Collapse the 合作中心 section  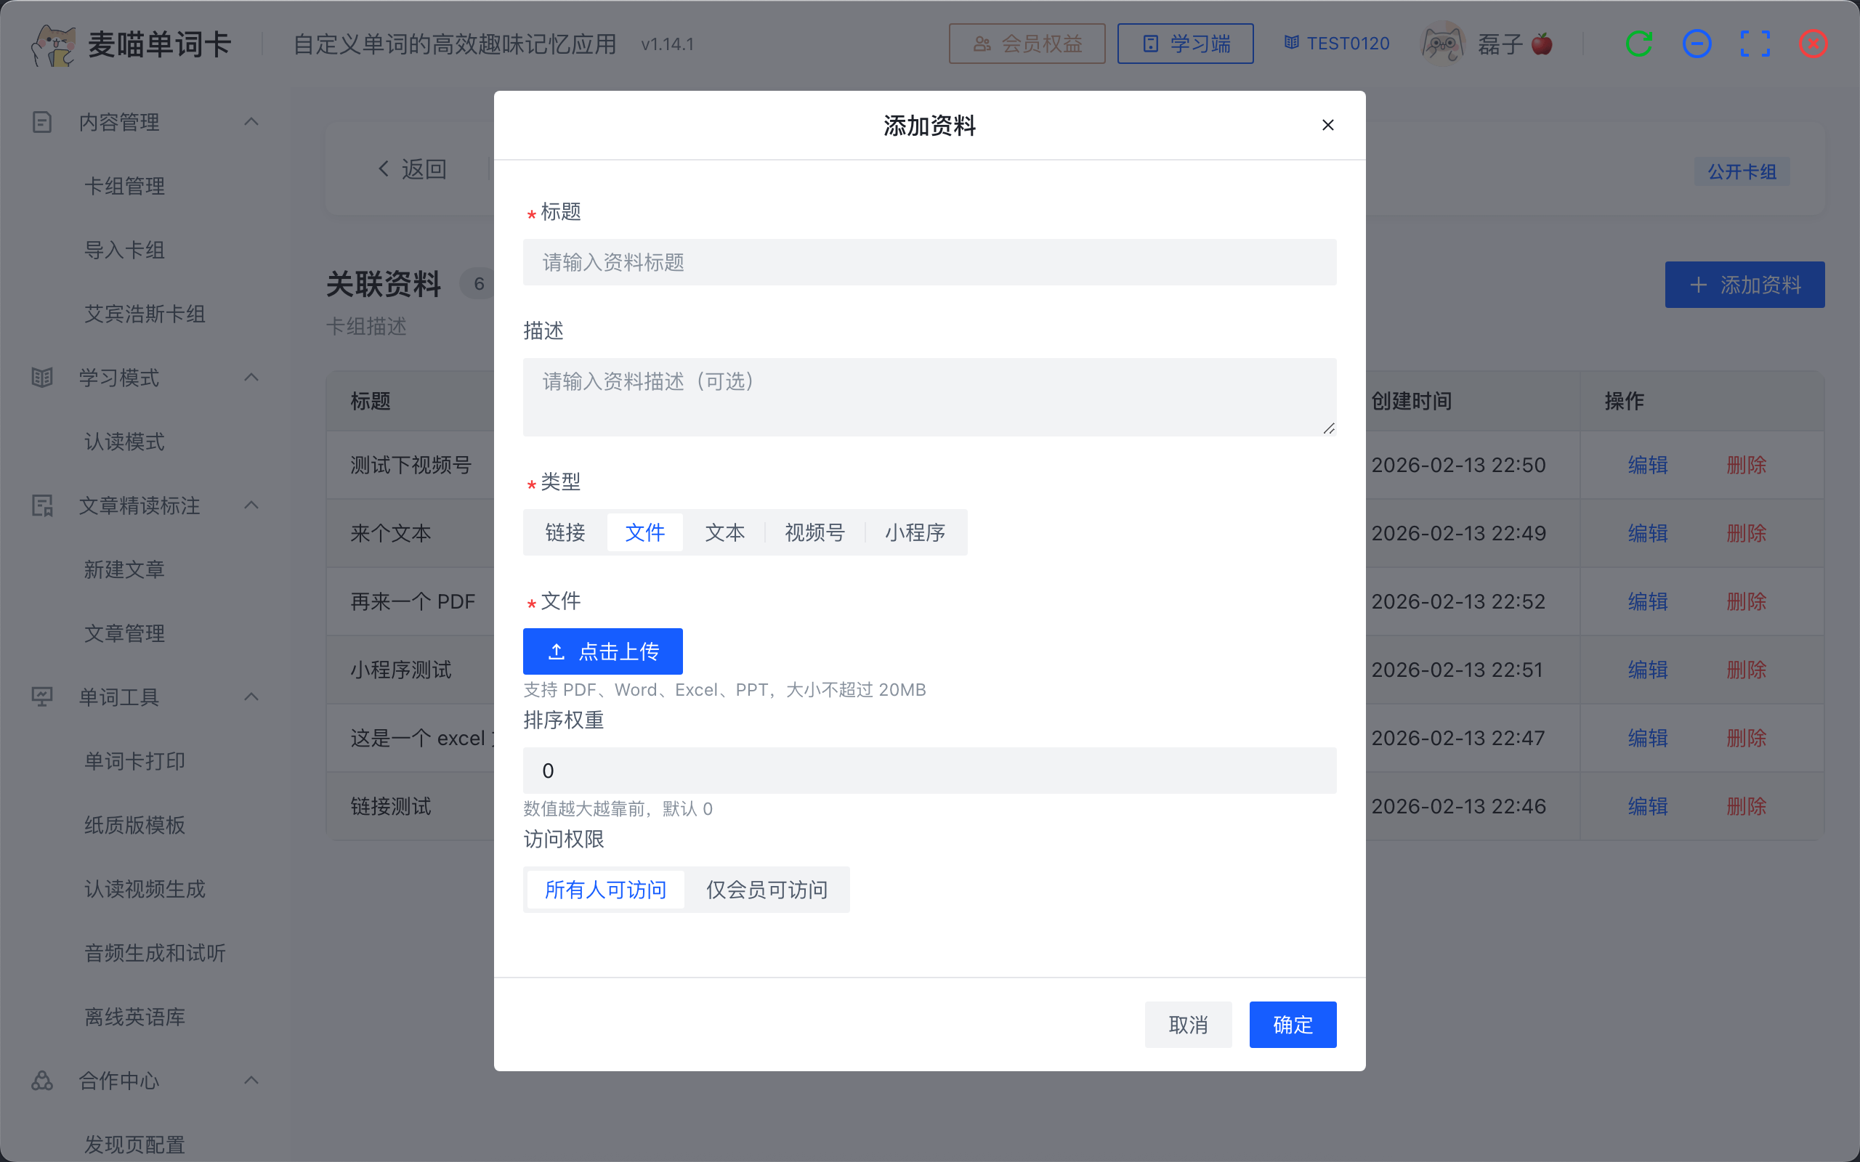tap(251, 1080)
